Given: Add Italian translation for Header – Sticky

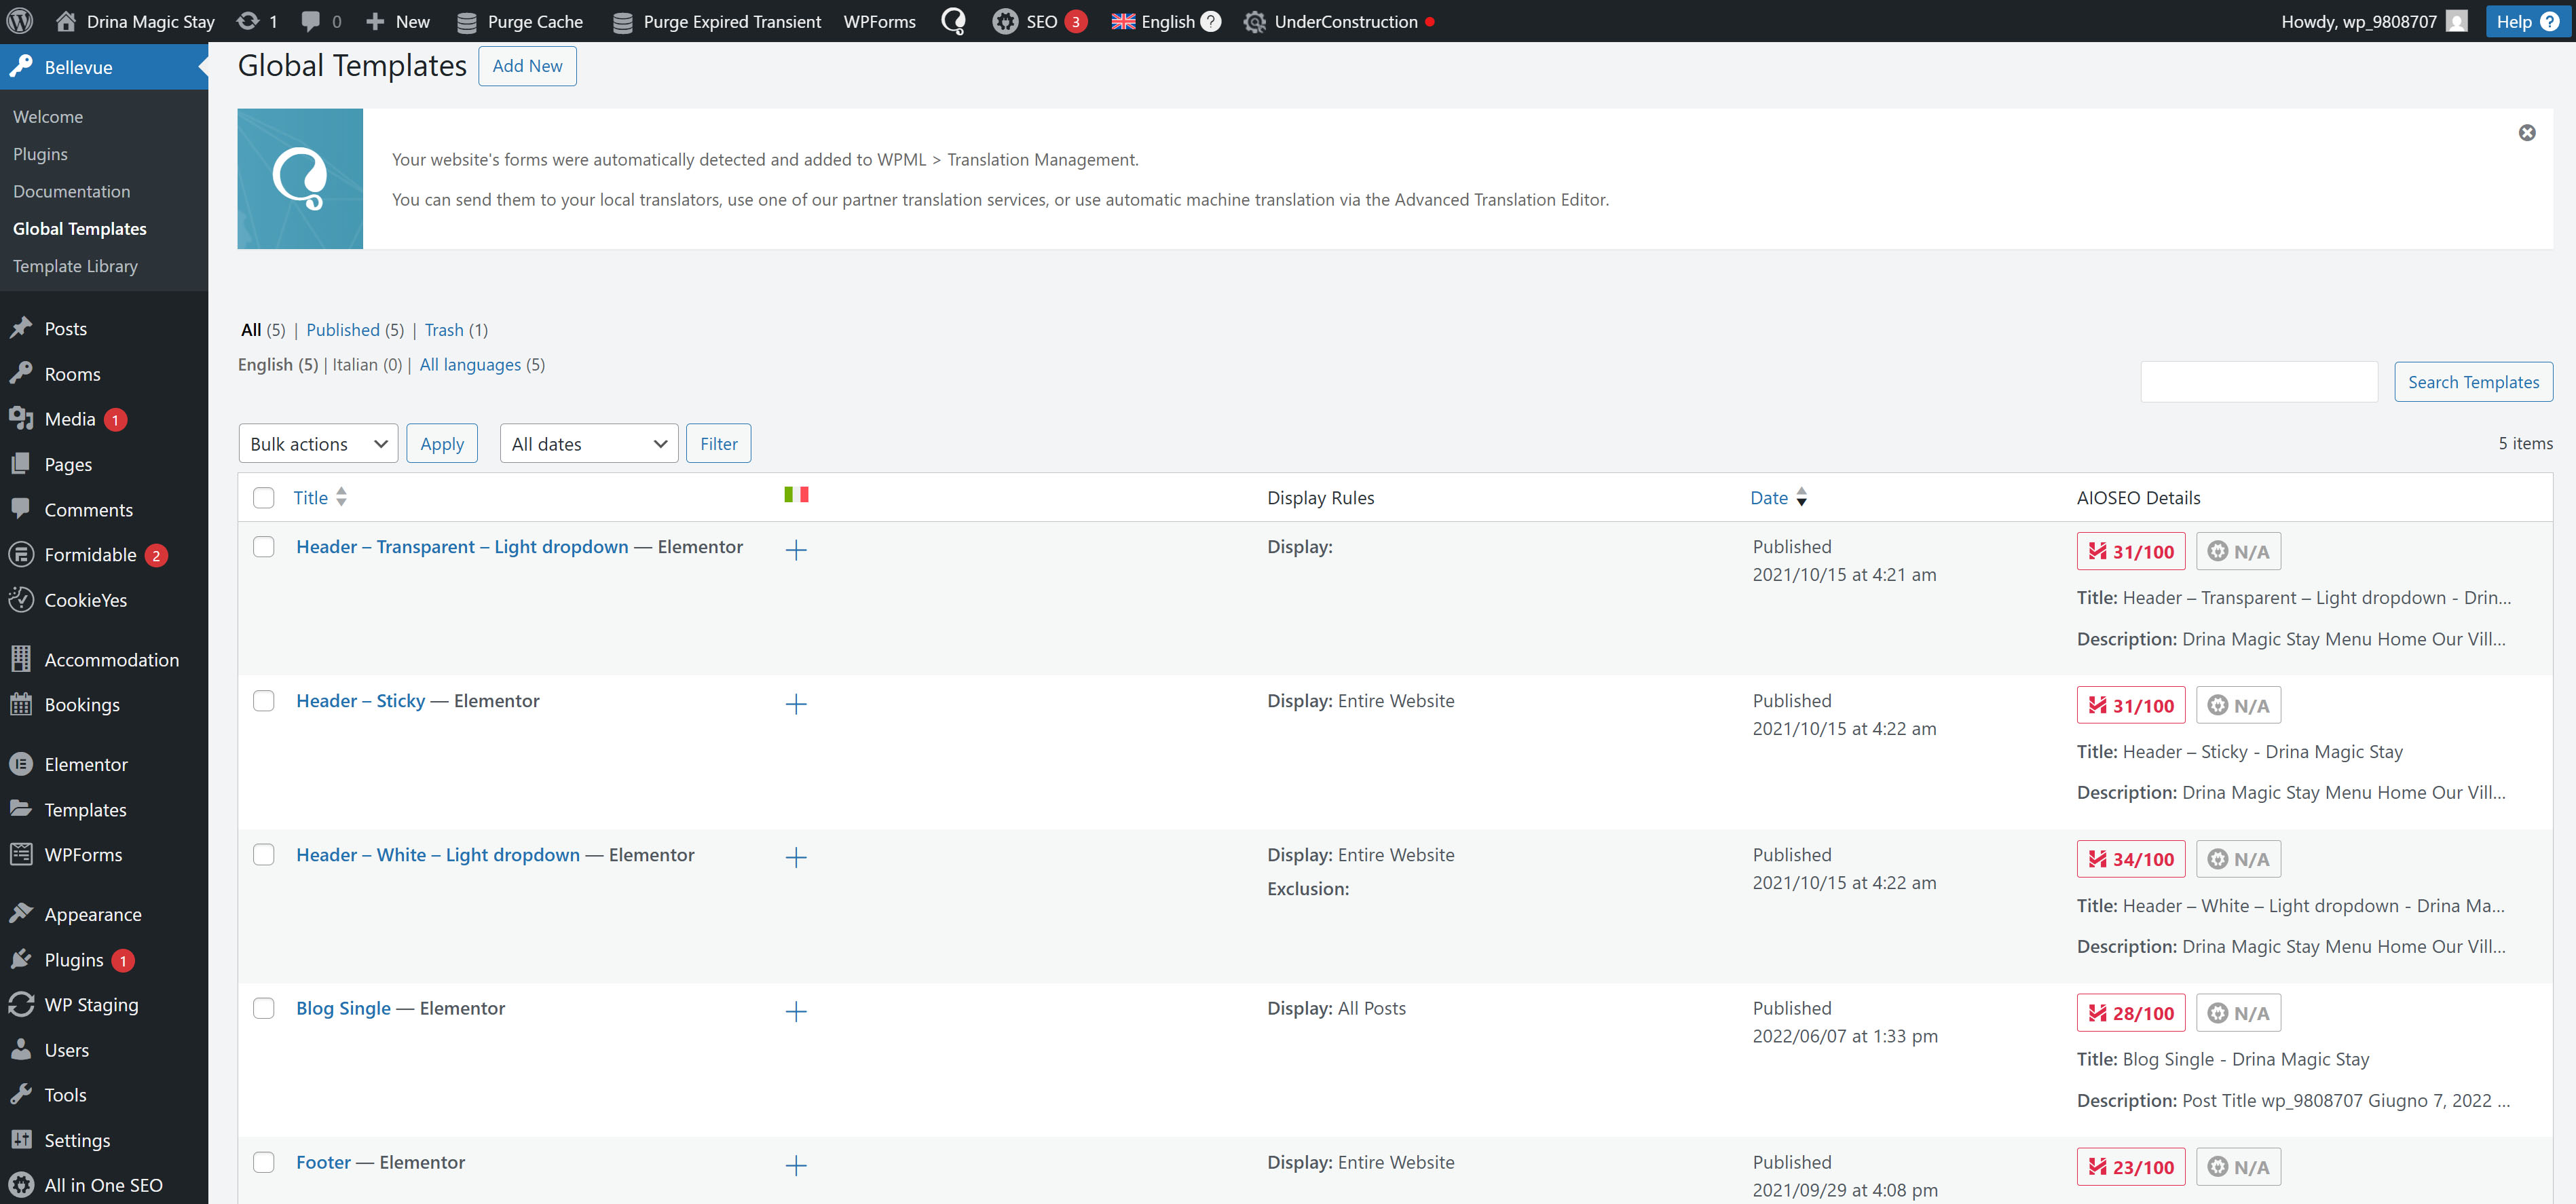Looking at the screenshot, I should click(795, 704).
